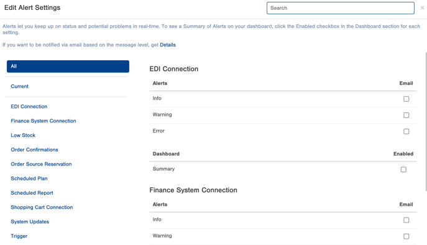Screen dimensions: 427x245
Task: Go to EDI Connection in sidebar
Action: (29, 107)
